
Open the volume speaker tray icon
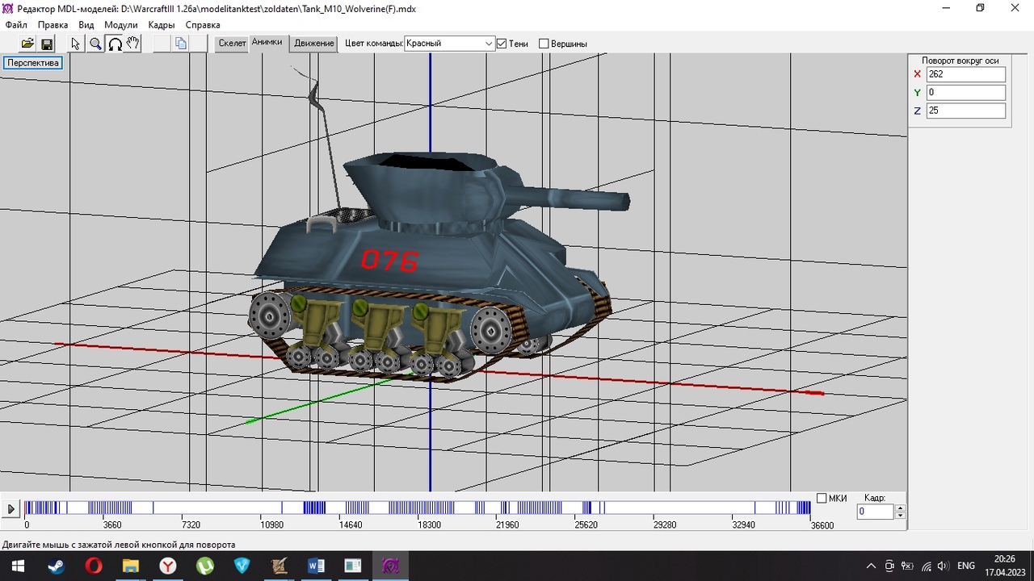coord(944,566)
